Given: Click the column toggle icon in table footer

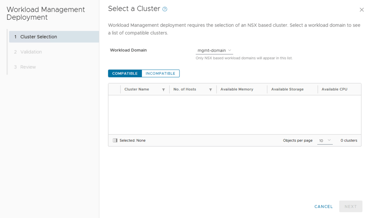Looking at the screenshot, I should pos(115,141).
